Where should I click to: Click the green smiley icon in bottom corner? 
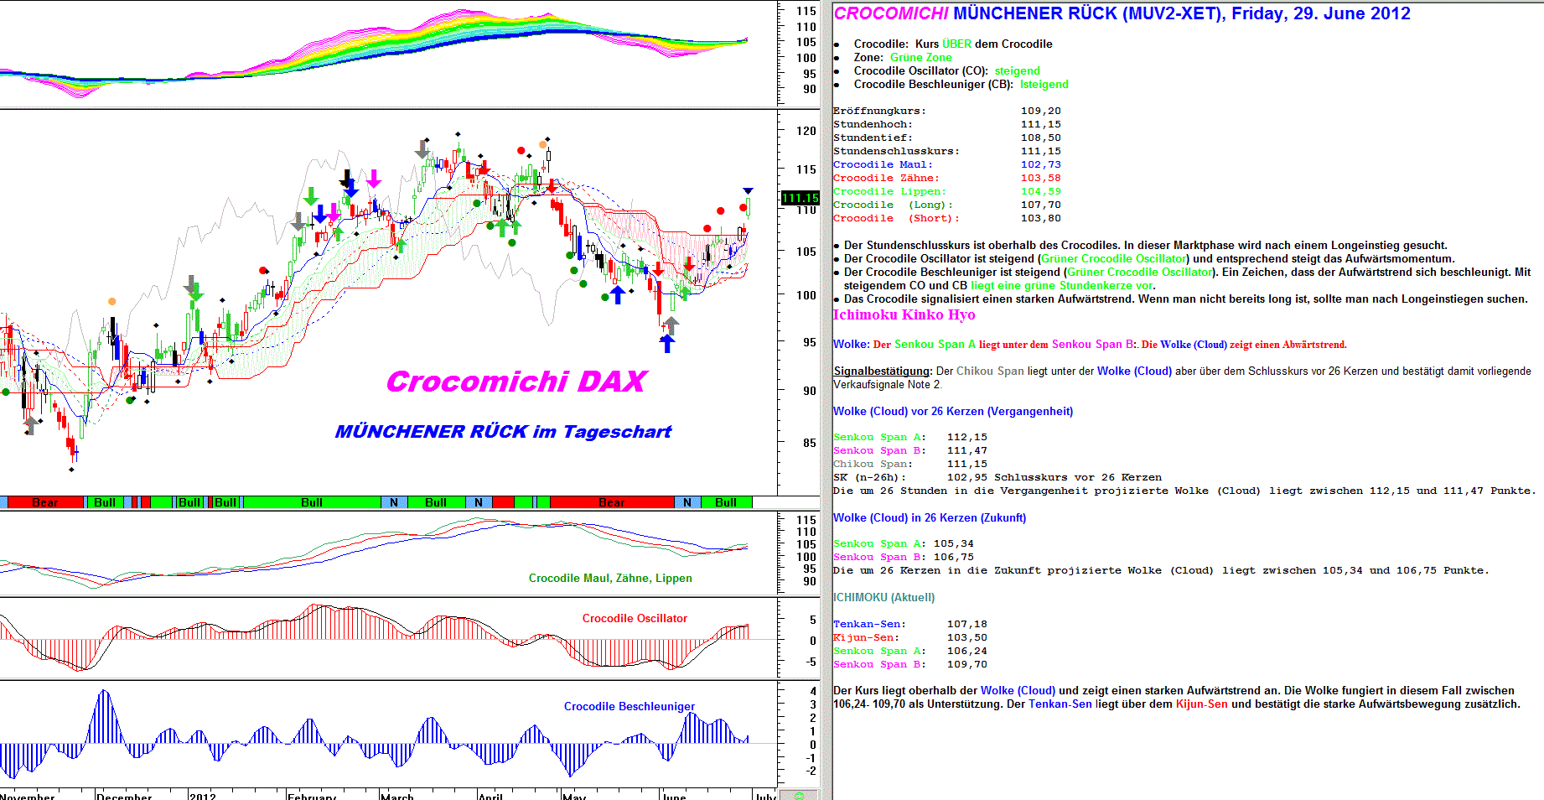[x=799, y=795]
